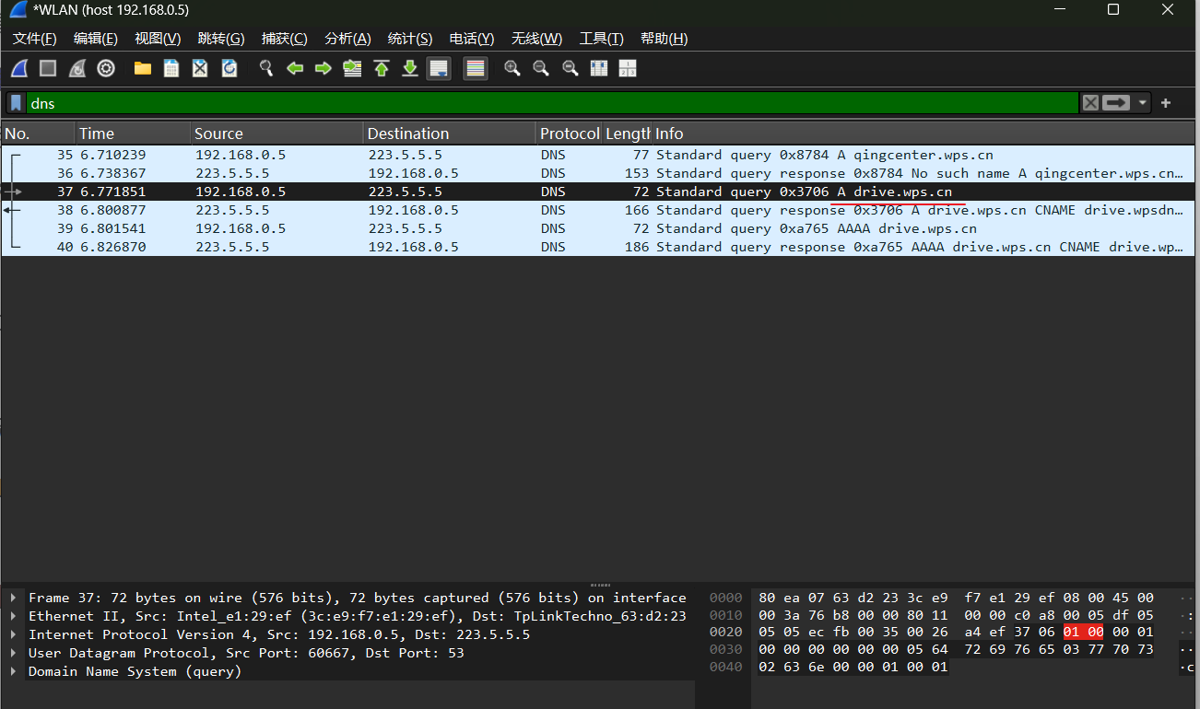
Task: Start a new capture with the shark fin icon
Action: point(19,68)
